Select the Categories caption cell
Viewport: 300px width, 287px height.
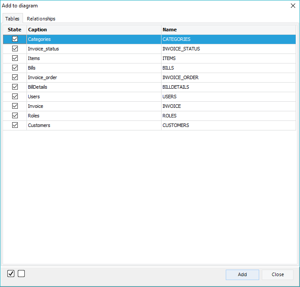(94, 39)
